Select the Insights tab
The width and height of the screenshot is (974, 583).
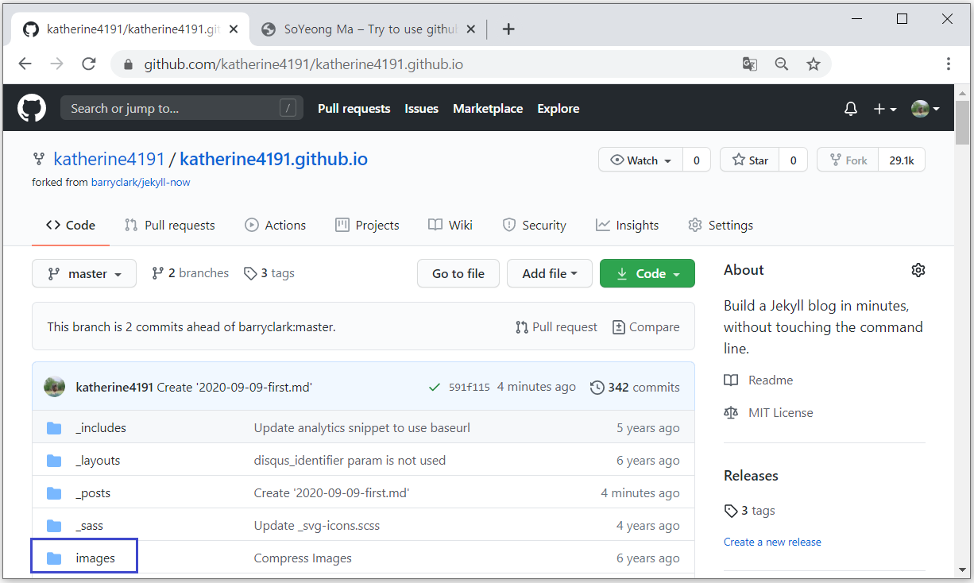[x=628, y=225]
